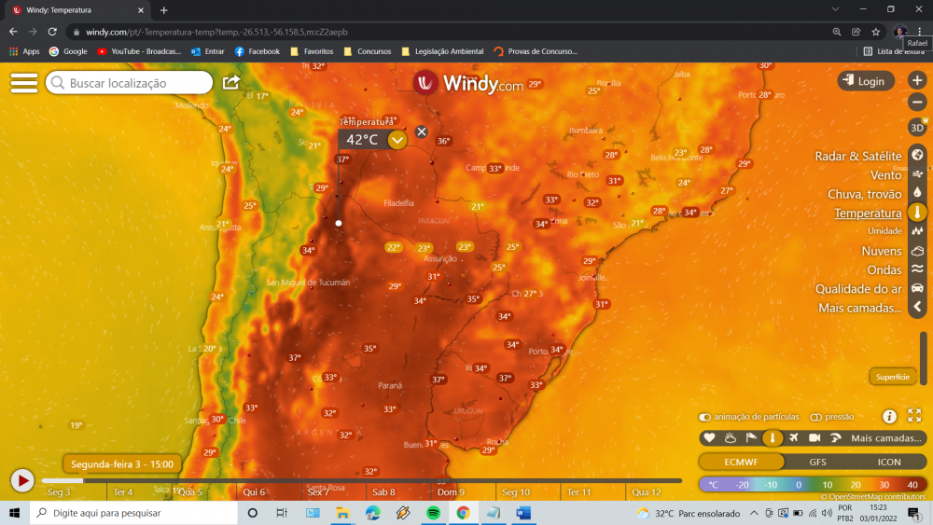Open the info icon near pressão

tap(889, 417)
